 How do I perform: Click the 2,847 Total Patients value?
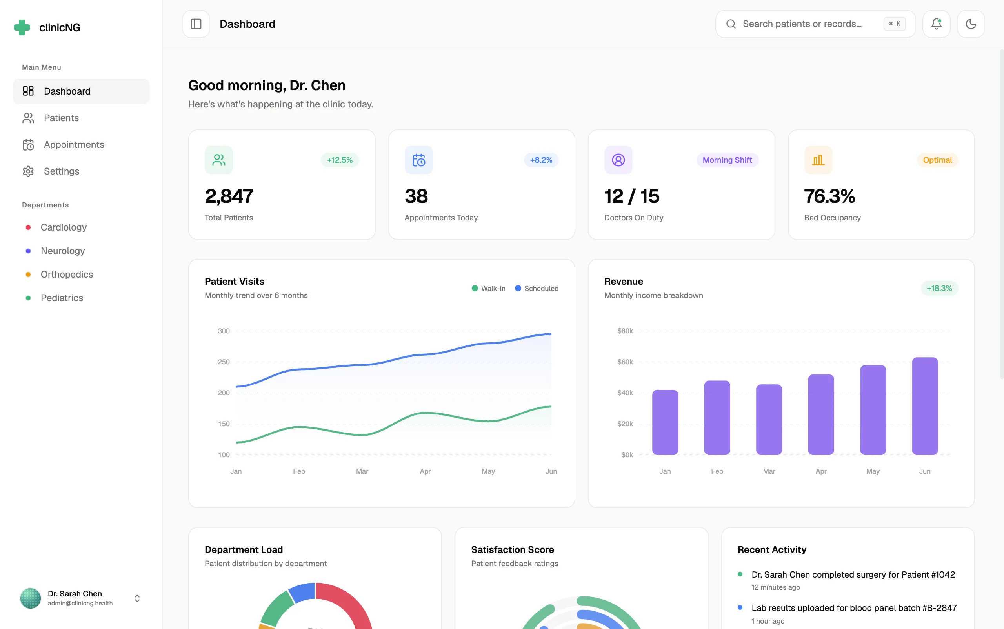229,196
